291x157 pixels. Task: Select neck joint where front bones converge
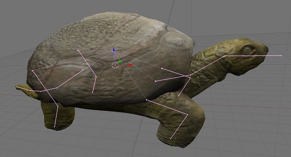coord(190,75)
